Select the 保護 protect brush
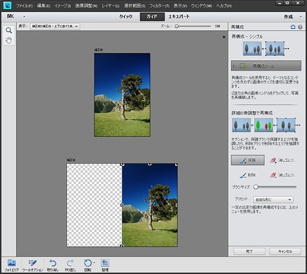Screen dimensions: 307x274 click(248, 160)
